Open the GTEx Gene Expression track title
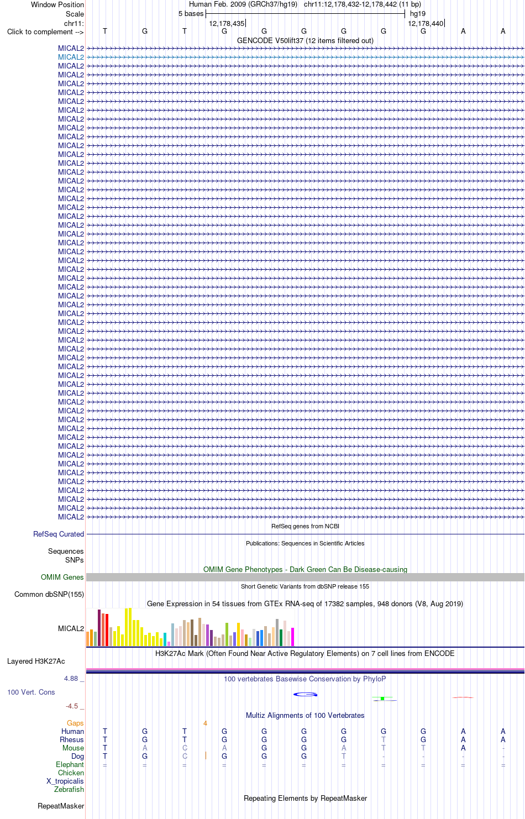Viewport: 525px width, 819px height. pyautogui.click(x=305, y=603)
